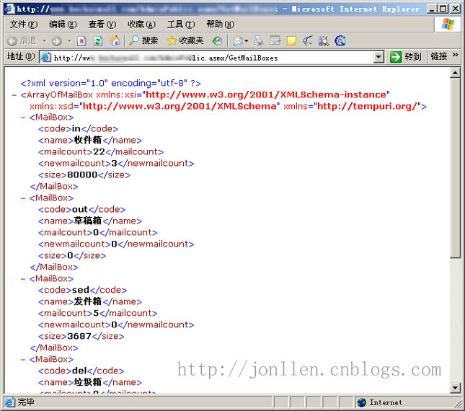
Task: Expand the address bar dropdown list
Action: click(x=378, y=57)
